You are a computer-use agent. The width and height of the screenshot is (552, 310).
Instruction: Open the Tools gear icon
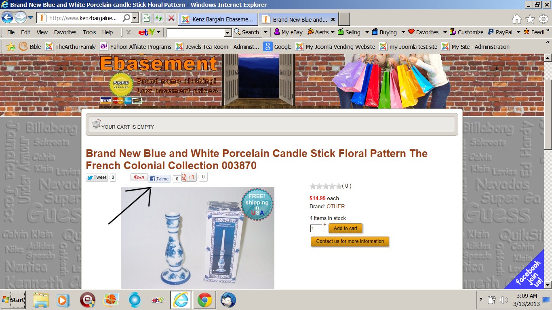point(544,19)
